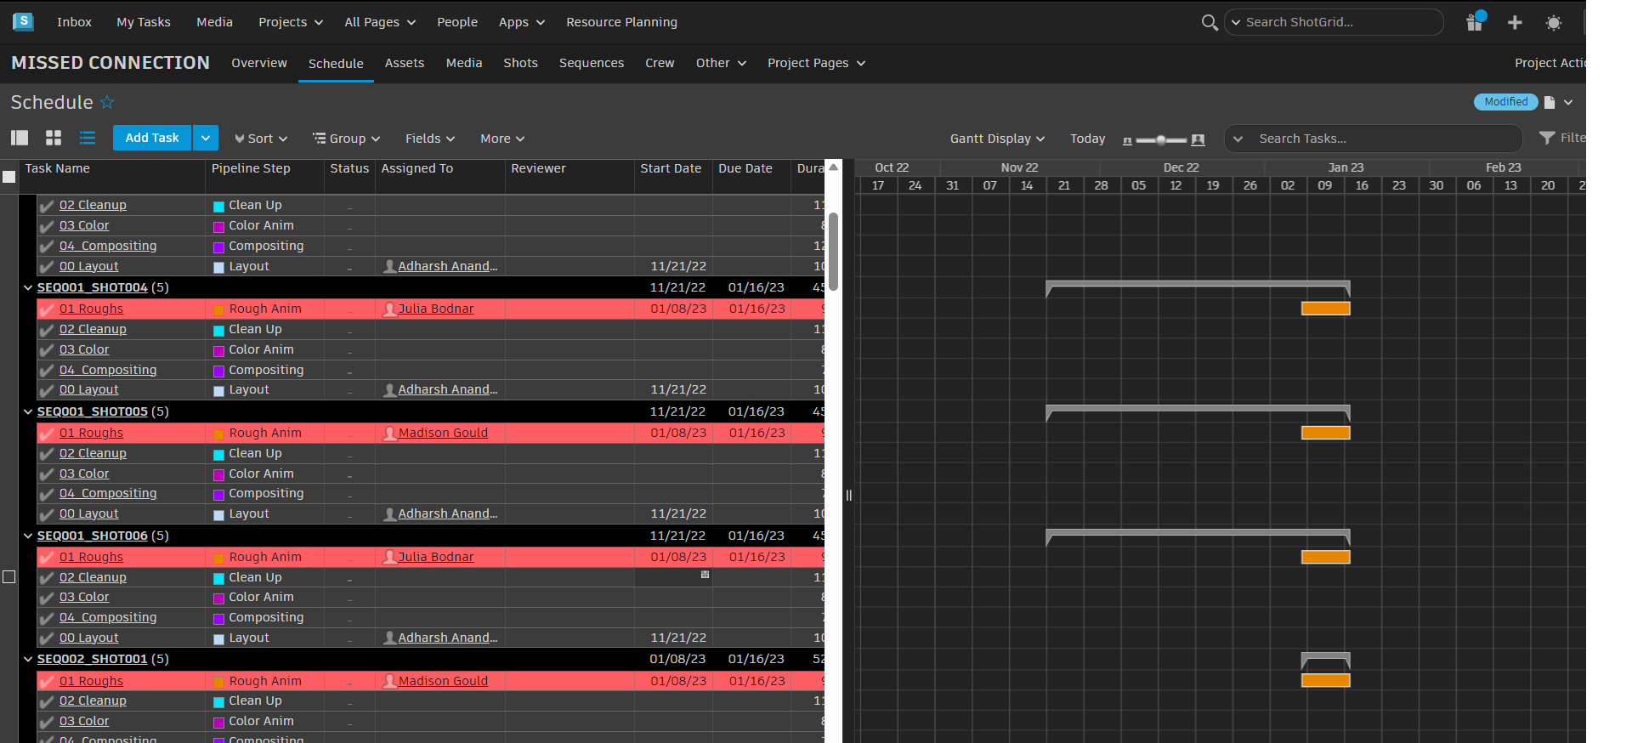Click the Add Task button
1632x743 pixels.
pyautogui.click(x=152, y=138)
